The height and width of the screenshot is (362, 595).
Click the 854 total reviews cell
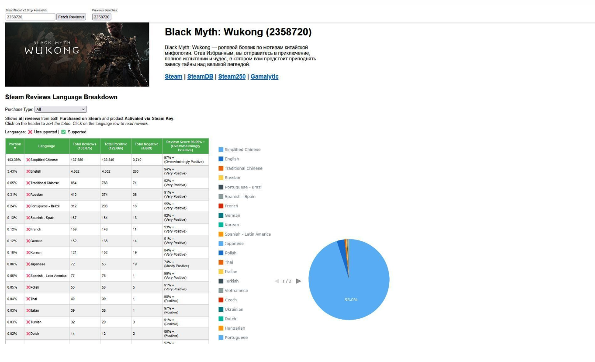coord(85,183)
